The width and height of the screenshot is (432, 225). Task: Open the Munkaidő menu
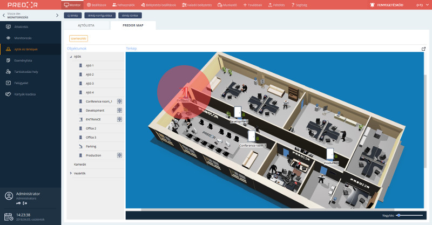(227, 5)
